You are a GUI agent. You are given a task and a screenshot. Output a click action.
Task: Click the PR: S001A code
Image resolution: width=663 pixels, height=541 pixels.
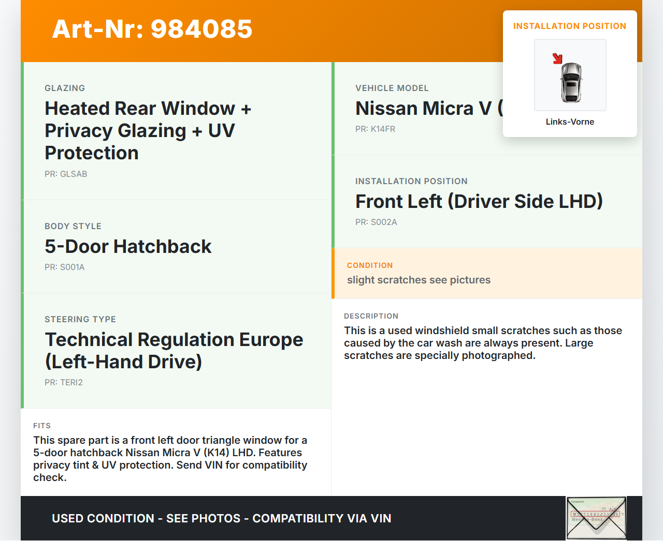pyautogui.click(x=65, y=267)
